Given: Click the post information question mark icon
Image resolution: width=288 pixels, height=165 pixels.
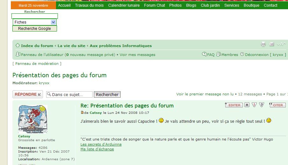Looking at the screenshot, I should (262, 105).
